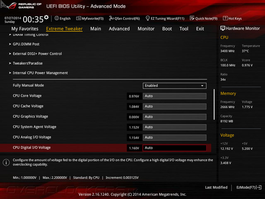
Task: Click the Qfan Control fan icon
Action: [111, 18]
